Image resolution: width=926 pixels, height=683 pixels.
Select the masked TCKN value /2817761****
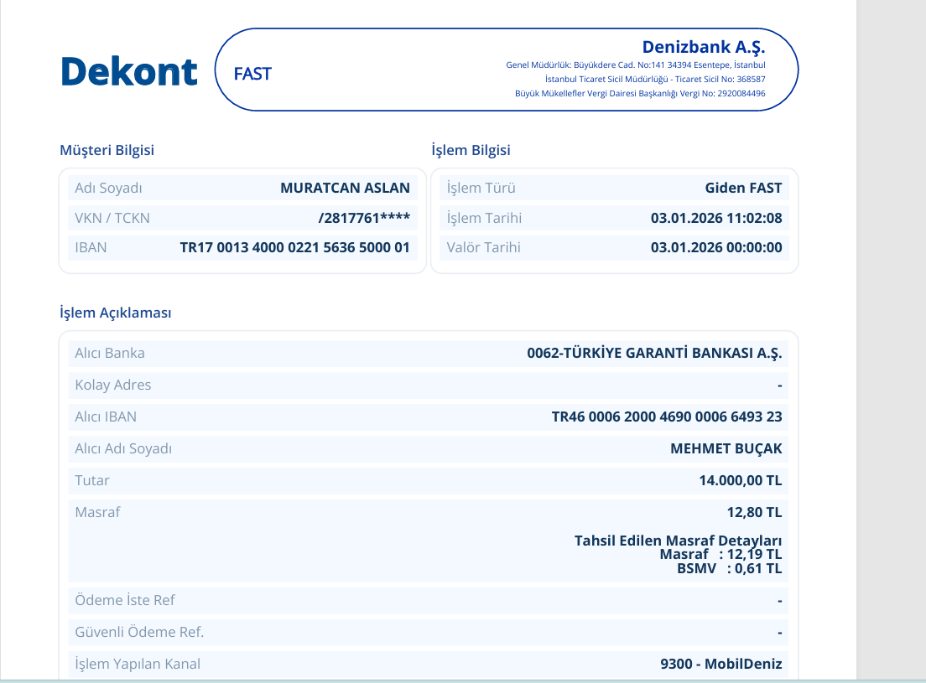tap(364, 218)
